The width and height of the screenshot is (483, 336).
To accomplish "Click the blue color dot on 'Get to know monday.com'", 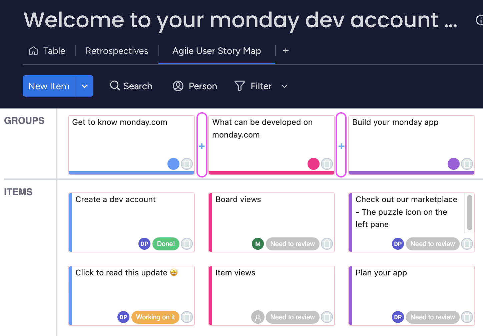I will coord(173,164).
